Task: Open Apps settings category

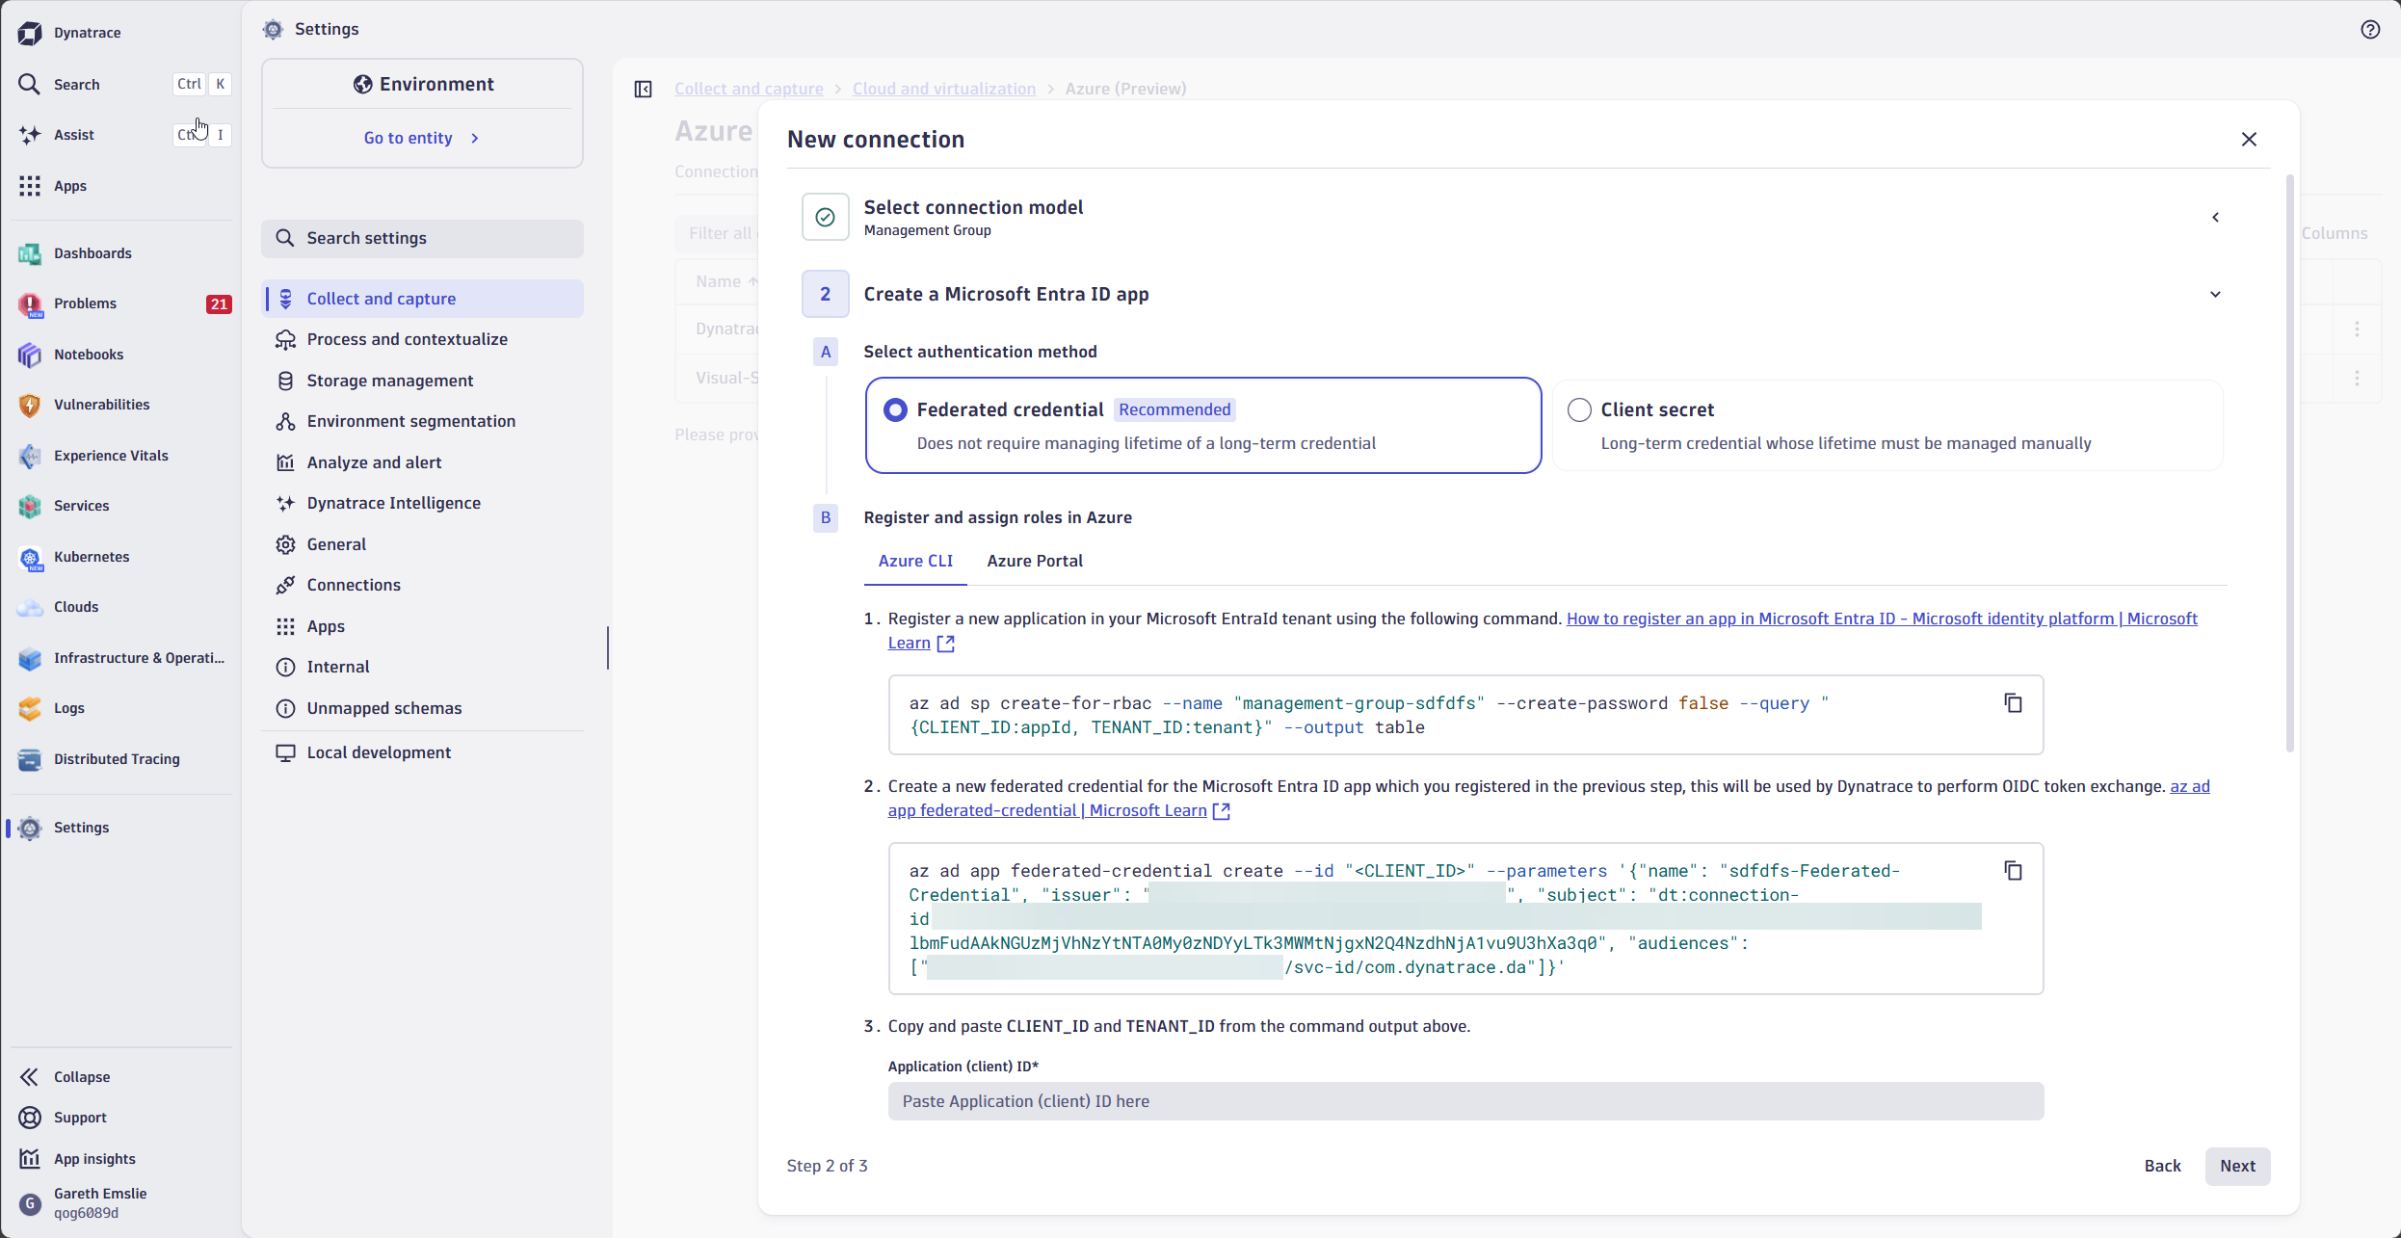Action: coord(423,627)
